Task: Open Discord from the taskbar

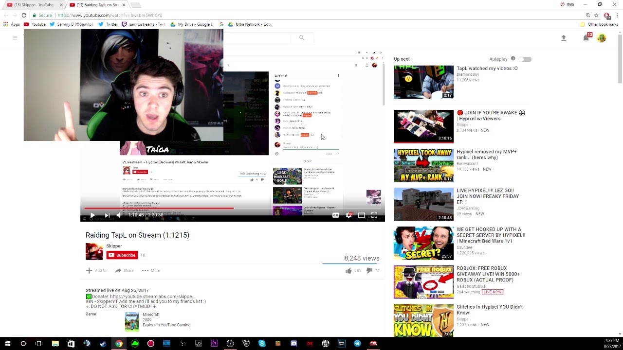Action: click(293, 344)
